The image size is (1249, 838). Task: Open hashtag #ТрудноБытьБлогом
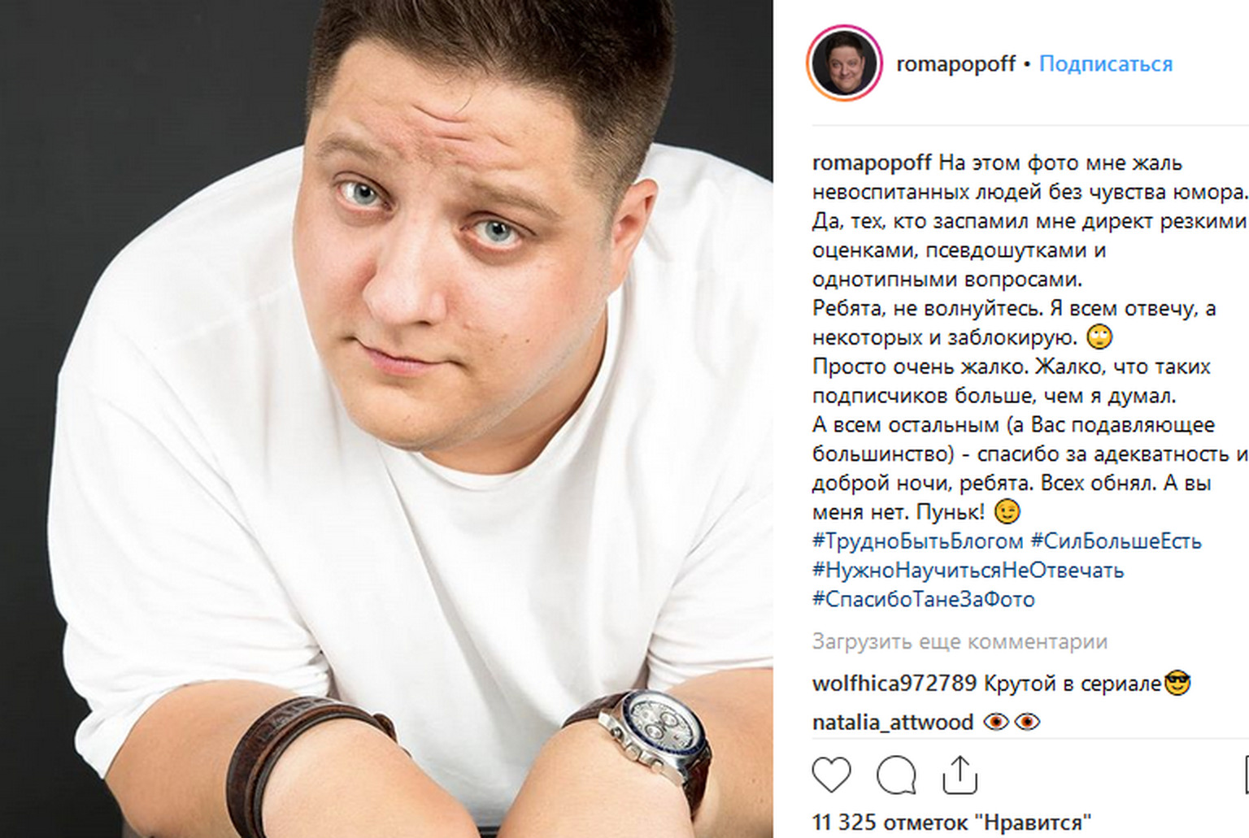[x=917, y=541]
